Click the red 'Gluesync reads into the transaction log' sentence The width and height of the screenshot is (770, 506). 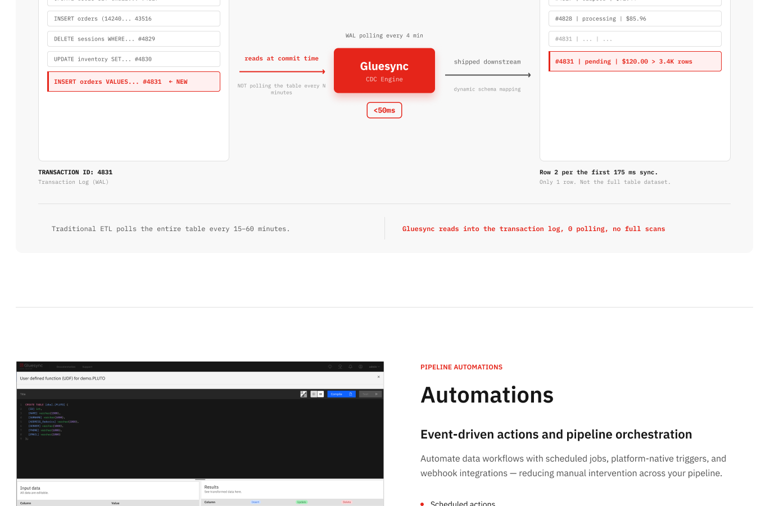pos(534,229)
